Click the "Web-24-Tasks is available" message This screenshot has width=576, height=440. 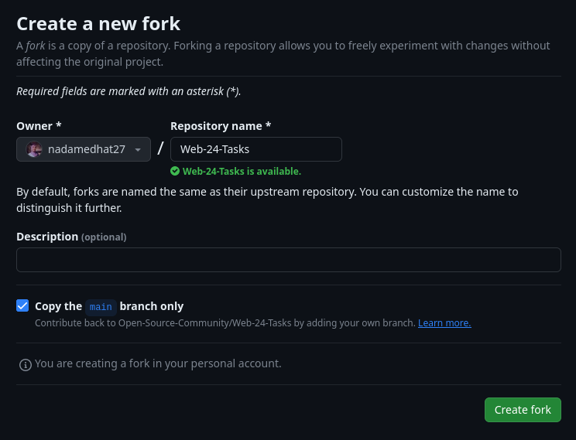[x=242, y=172]
